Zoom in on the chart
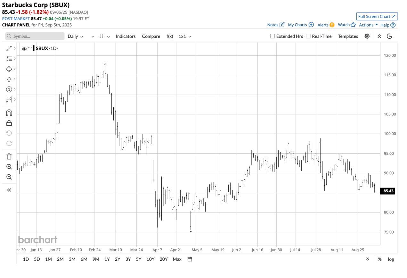The width and height of the screenshot is (407, 278). [9, 167]
